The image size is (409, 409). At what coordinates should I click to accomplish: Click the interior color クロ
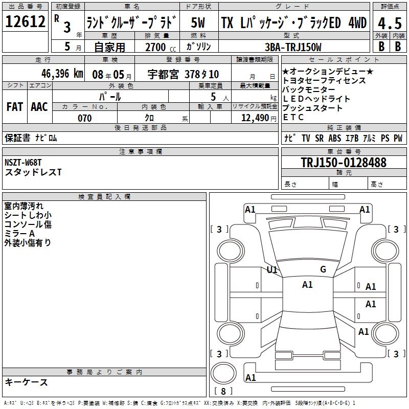149,118
